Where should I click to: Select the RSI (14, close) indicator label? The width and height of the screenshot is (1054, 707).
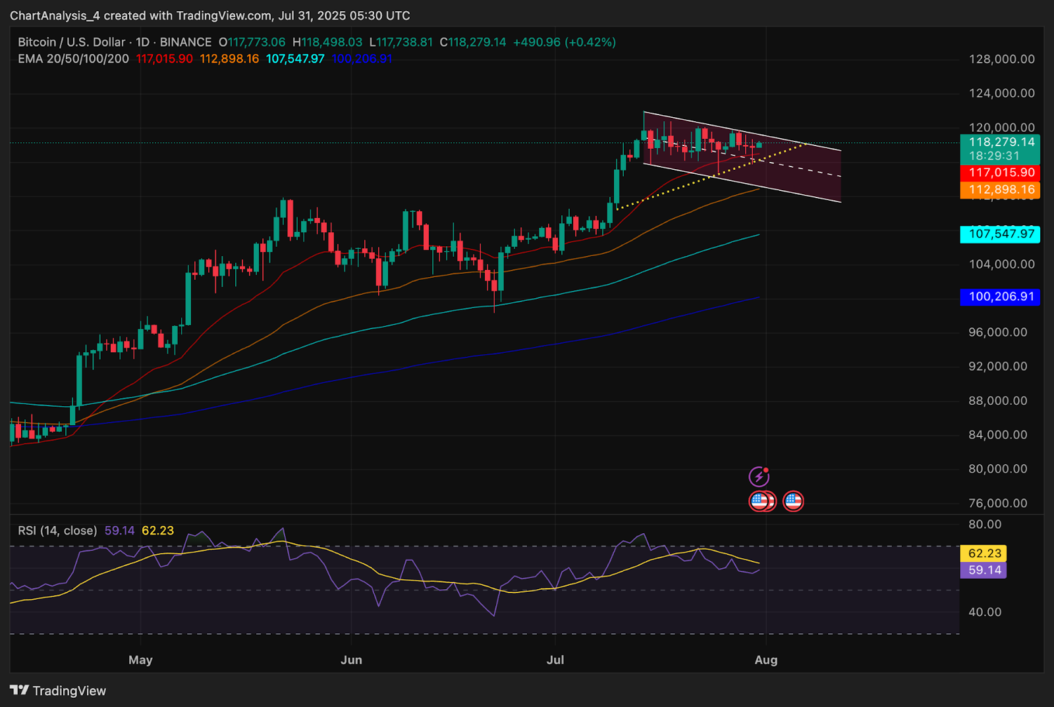pos(57,531)
